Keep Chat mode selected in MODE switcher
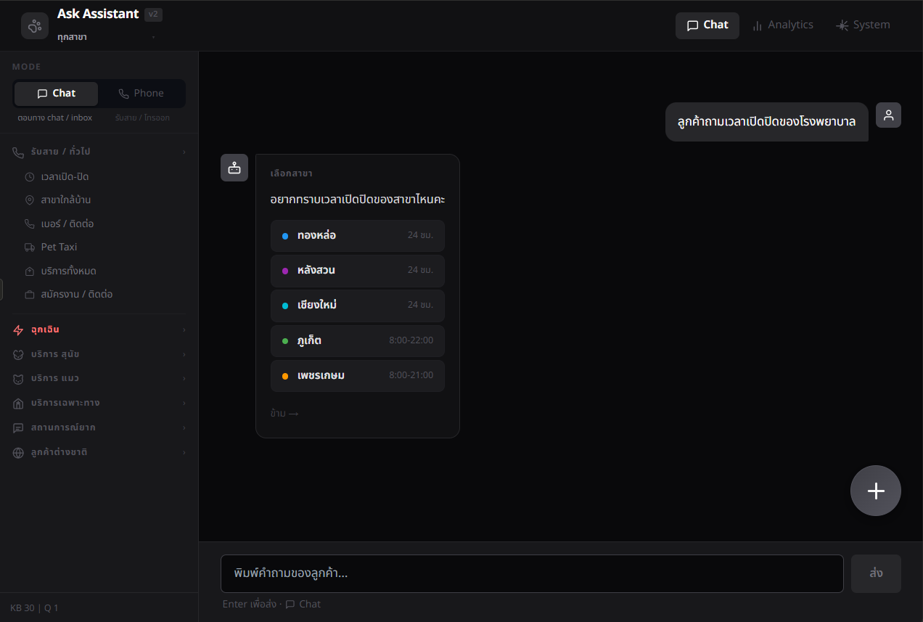Screen dimensions: 923x622 pyautogui.click(x=56, y=93)
